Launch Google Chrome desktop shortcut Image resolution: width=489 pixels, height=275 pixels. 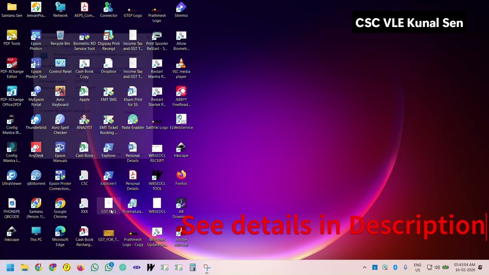coord(60,209)
